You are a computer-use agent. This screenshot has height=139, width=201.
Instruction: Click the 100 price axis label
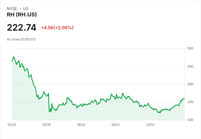(x=190, y=120)
